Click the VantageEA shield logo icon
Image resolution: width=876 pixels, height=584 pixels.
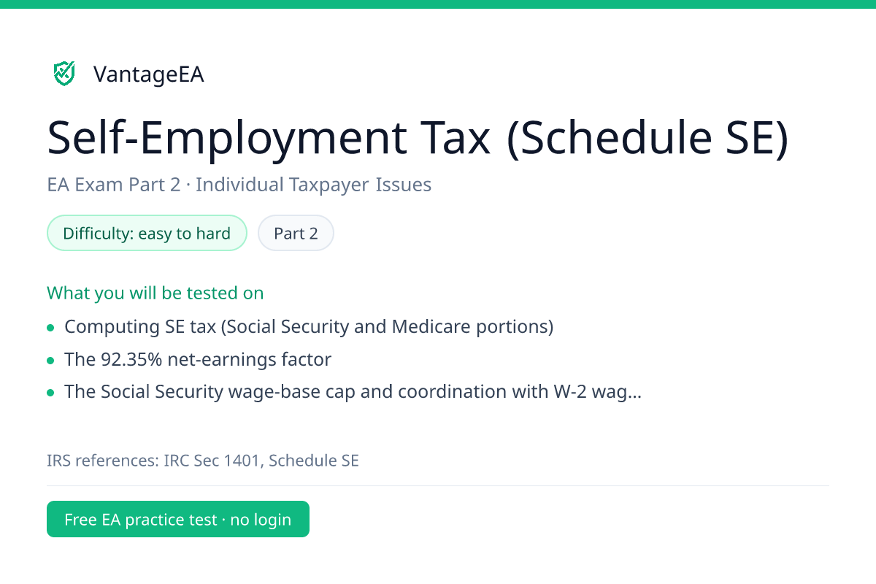(x=64, y=74)
